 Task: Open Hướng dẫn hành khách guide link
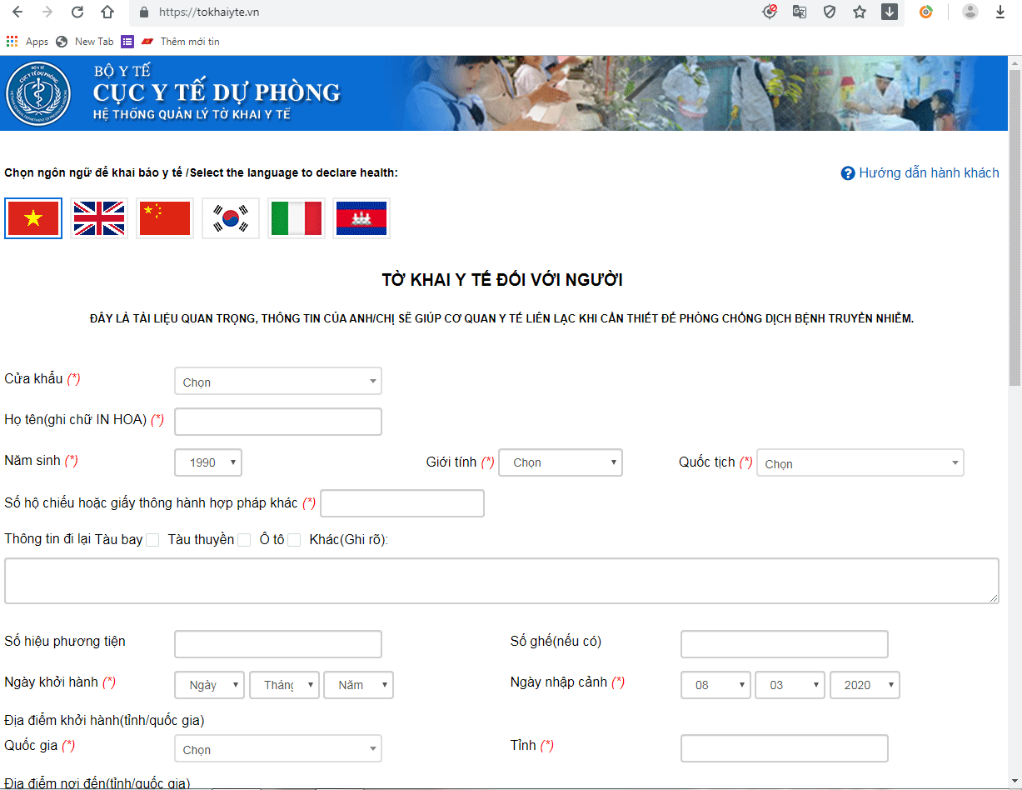(920, 173)
